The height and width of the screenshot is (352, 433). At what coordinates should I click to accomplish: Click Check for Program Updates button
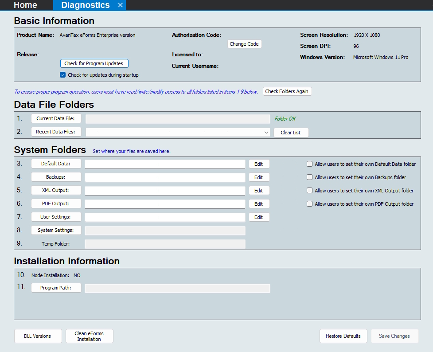(x=94, y=63)
